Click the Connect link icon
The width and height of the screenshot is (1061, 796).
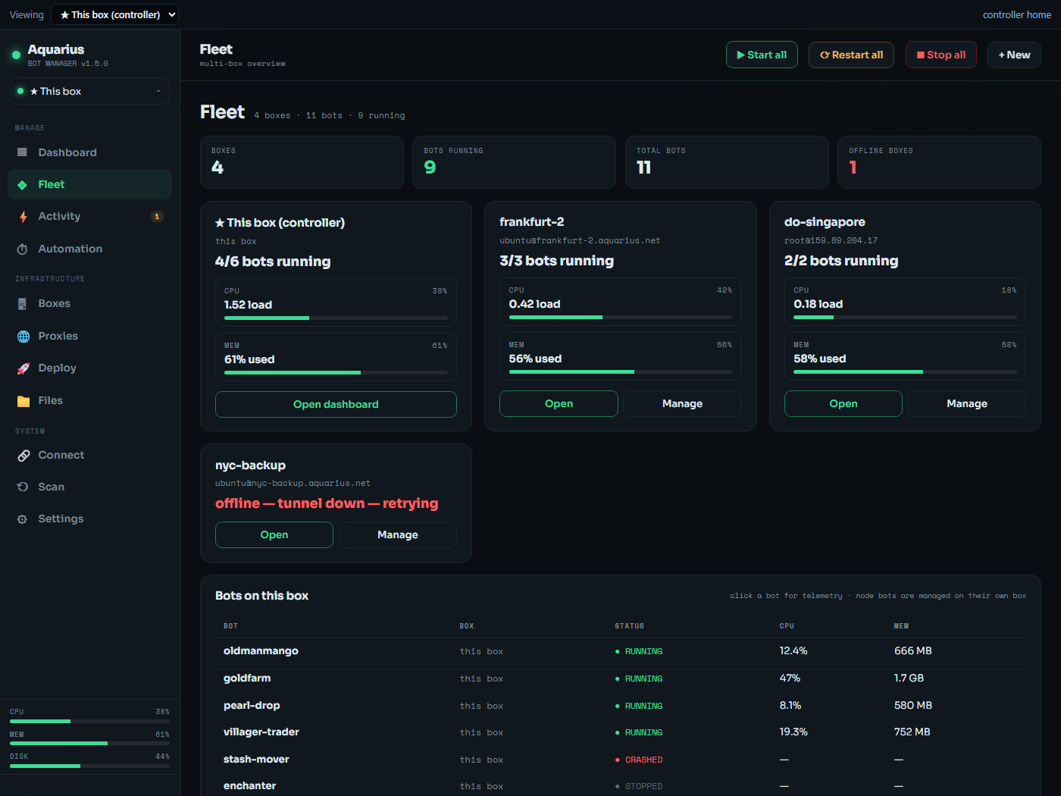point(23,455)
